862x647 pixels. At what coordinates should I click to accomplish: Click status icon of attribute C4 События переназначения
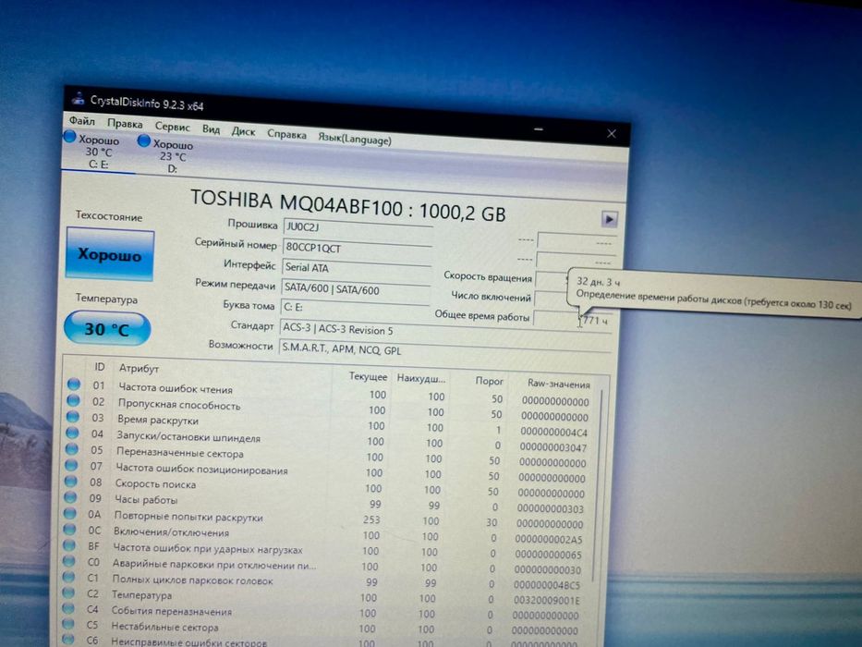pyautogui.click(x=67, y=608)
